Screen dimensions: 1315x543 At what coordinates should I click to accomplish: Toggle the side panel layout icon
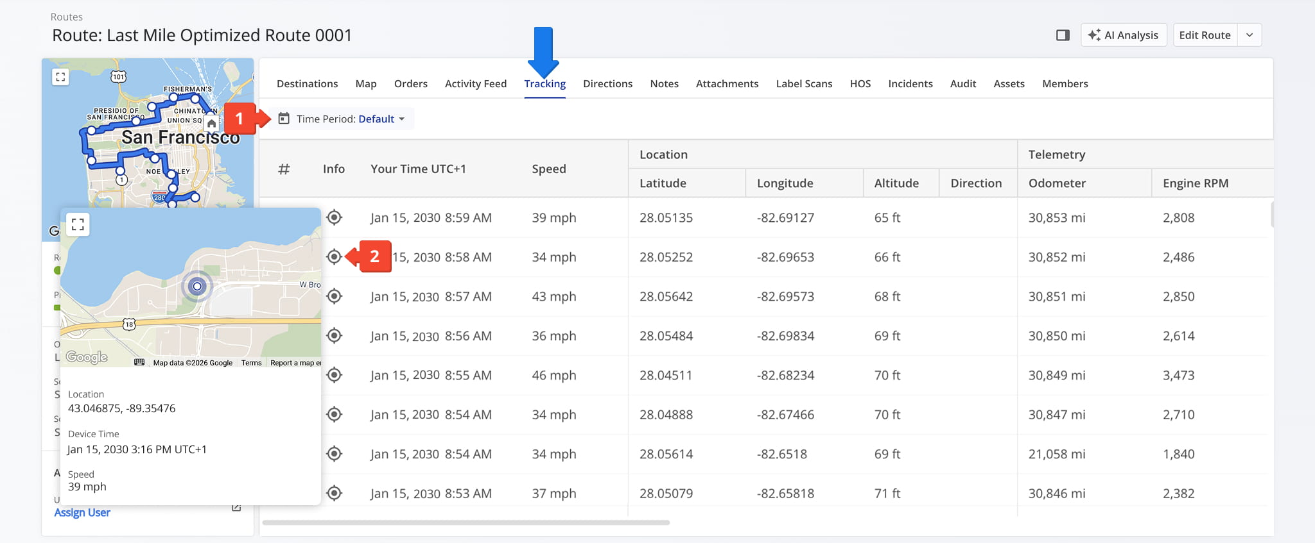(x=1063, y=35)
